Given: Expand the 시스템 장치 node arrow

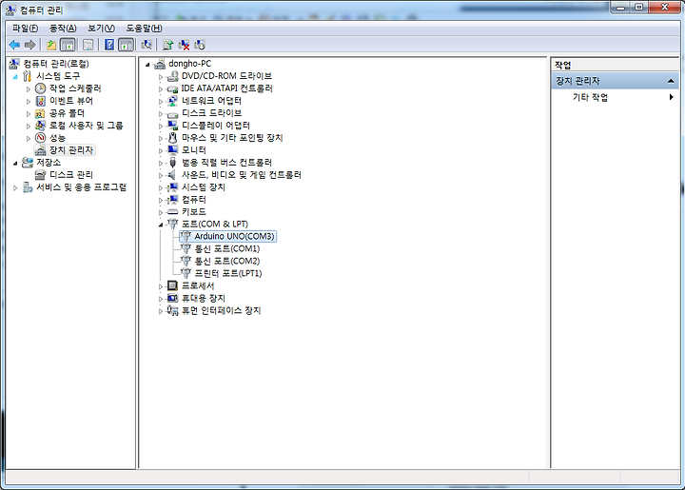Looking at the screenshot, I should (161, 187).
